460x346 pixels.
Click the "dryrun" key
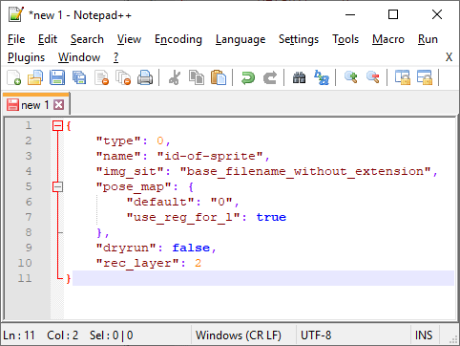tap(126, 248)
